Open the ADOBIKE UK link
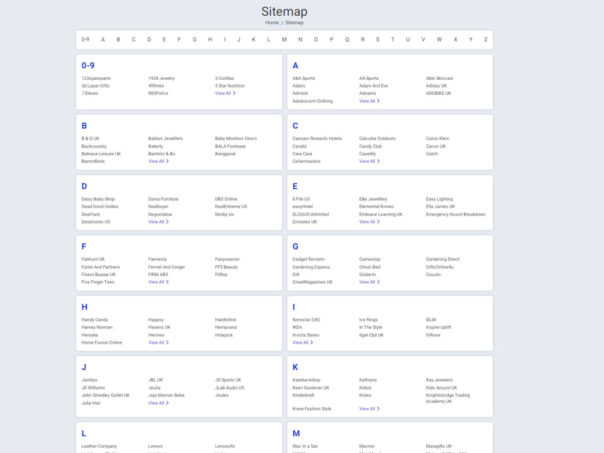The image size is (604, 453). (x=439, y=93)
